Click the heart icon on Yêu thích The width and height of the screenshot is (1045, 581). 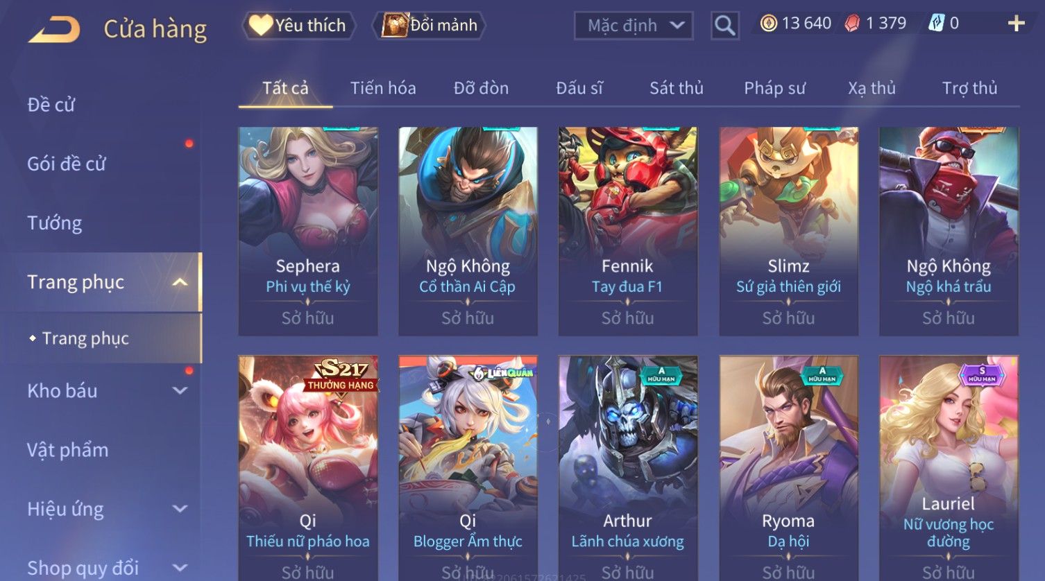(261, 25)
